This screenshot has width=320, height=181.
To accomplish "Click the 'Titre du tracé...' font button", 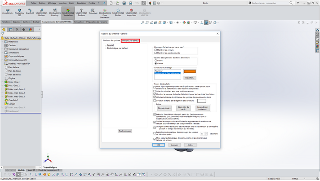I will point(164,108).
